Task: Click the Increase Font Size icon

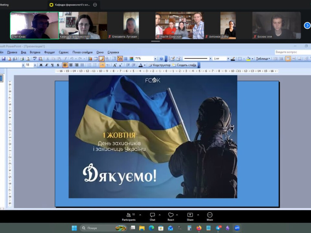Action: pyautogui.click(x=114, y=65)
